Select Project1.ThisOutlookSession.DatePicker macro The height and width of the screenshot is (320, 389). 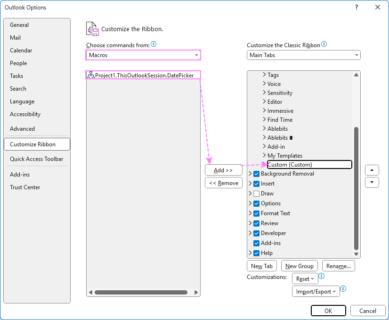(143, 75)
